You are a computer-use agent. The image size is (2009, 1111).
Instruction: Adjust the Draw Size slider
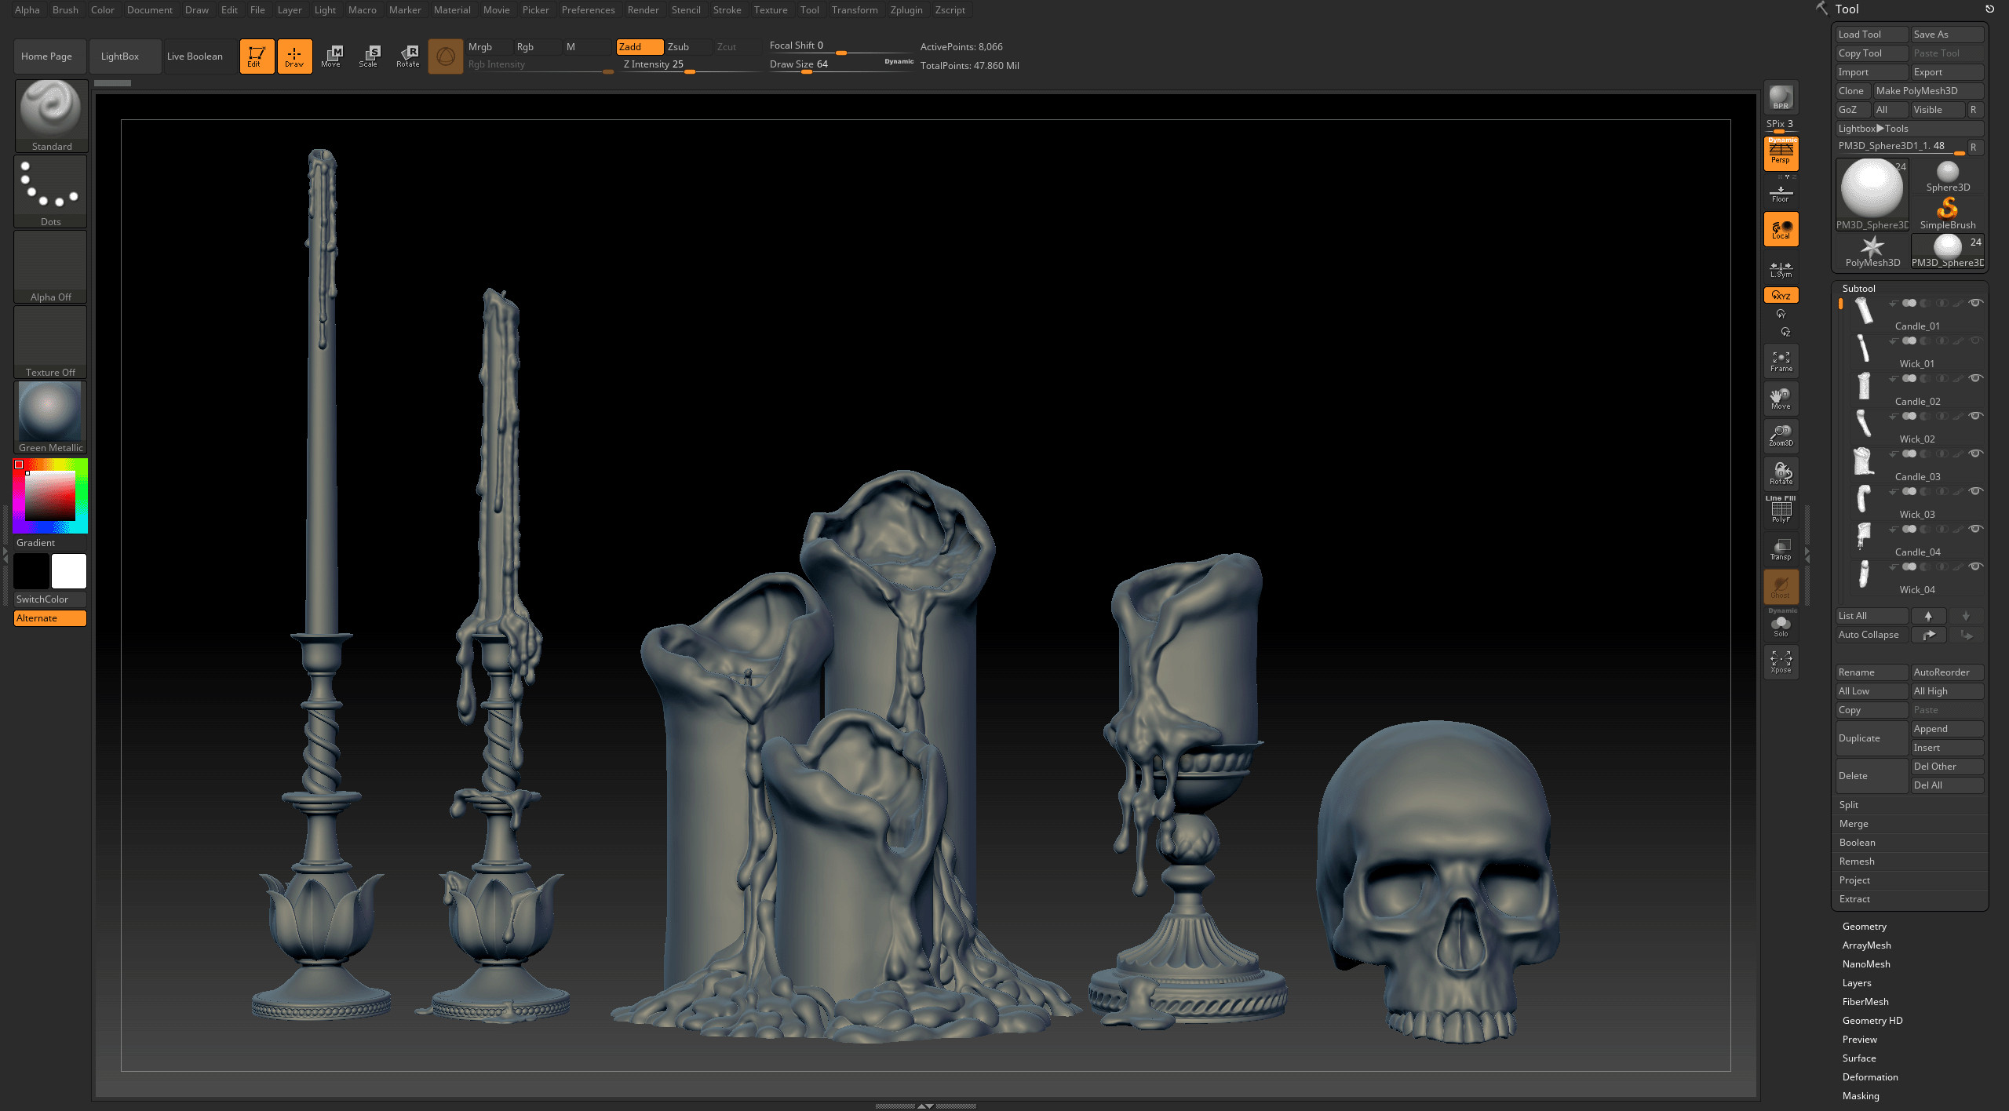841,65
